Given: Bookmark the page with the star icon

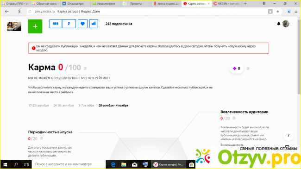Looking at the screenshot, I should 277,12.
